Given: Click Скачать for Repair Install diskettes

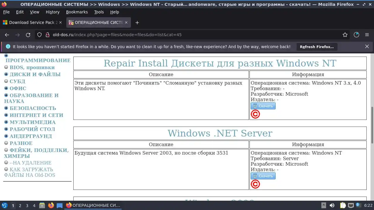Looking at the screenshot, I should pyautogui.click(x=263, y=106).
